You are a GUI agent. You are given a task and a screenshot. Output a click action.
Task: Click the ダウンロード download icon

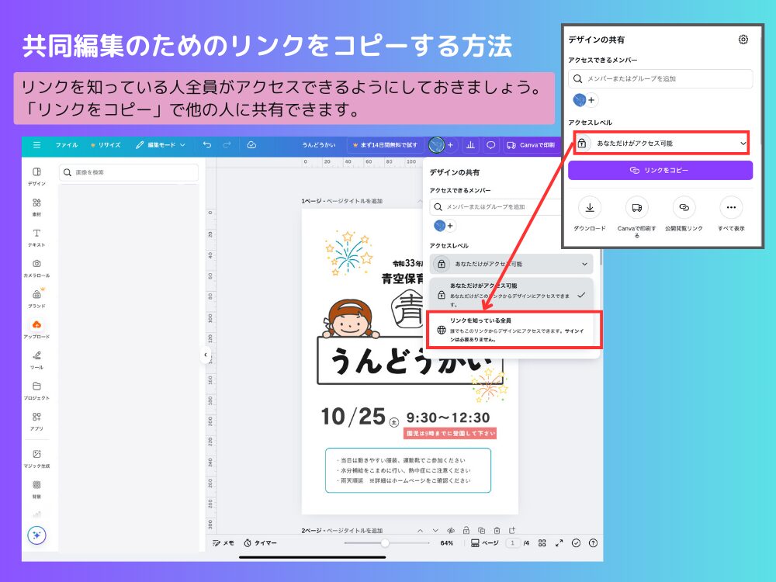590,207
